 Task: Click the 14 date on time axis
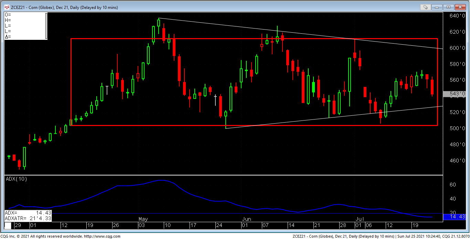tap(291, 226)
